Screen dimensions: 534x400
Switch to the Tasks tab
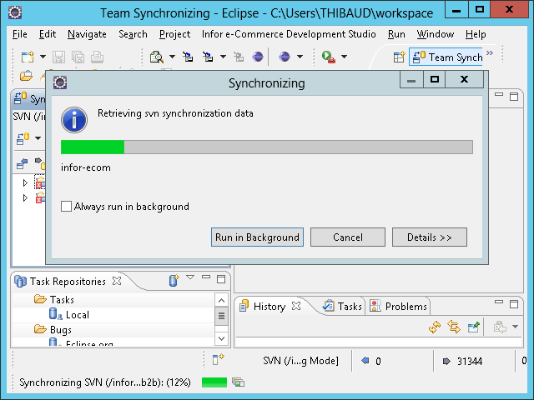(342, 307)
